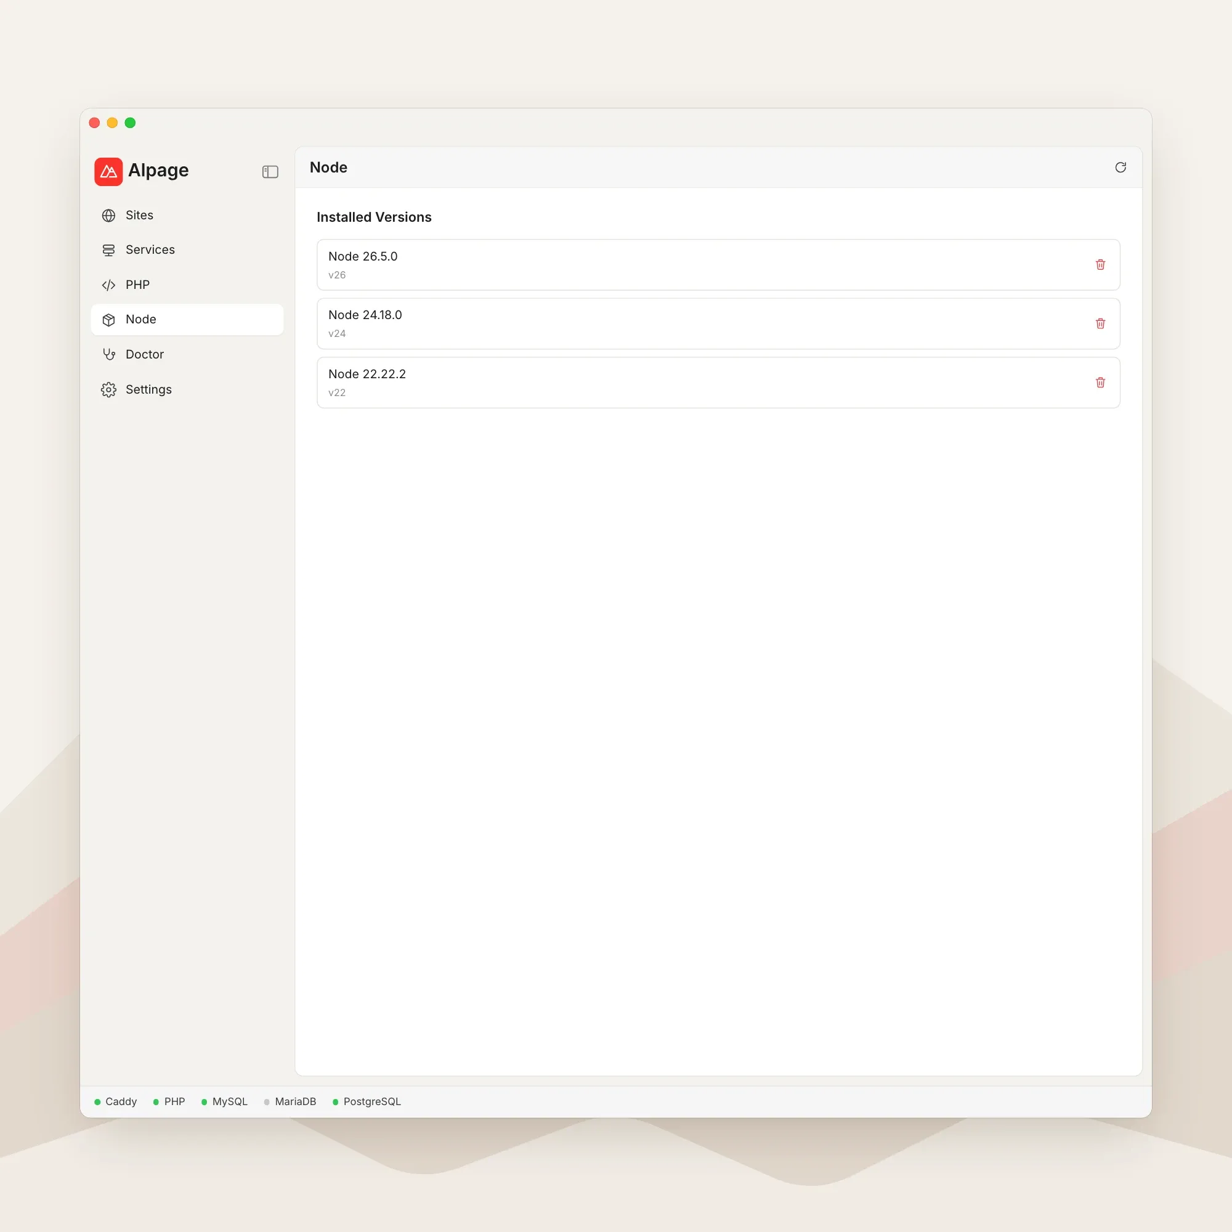Click the red Alpage logo icon
Screen dimensions: 1232x1232
pos(108,171)
